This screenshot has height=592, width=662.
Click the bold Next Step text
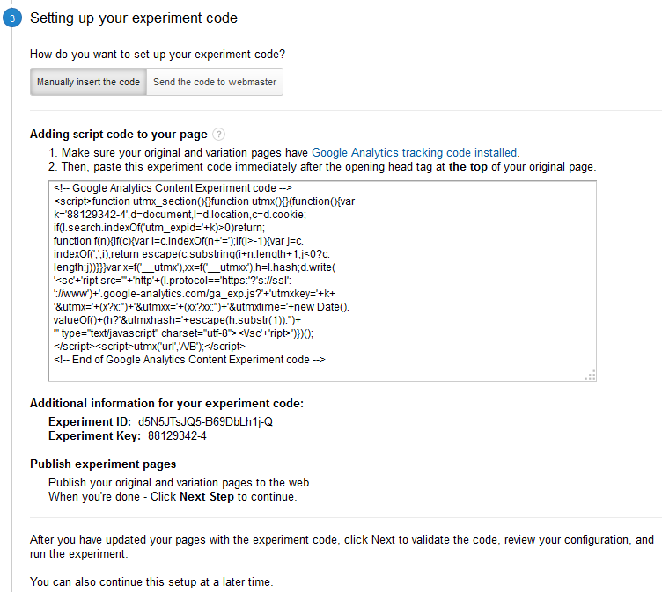coord(206,497)
